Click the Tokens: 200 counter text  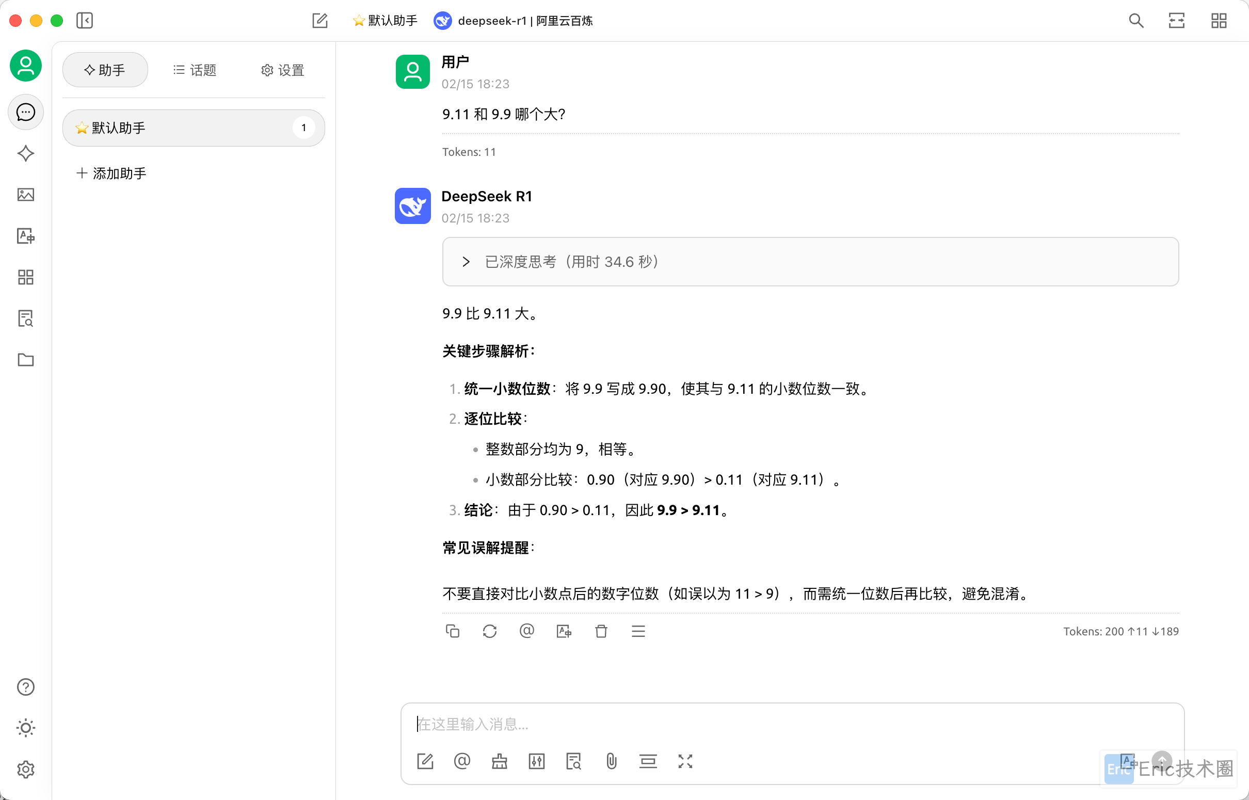1121,631
